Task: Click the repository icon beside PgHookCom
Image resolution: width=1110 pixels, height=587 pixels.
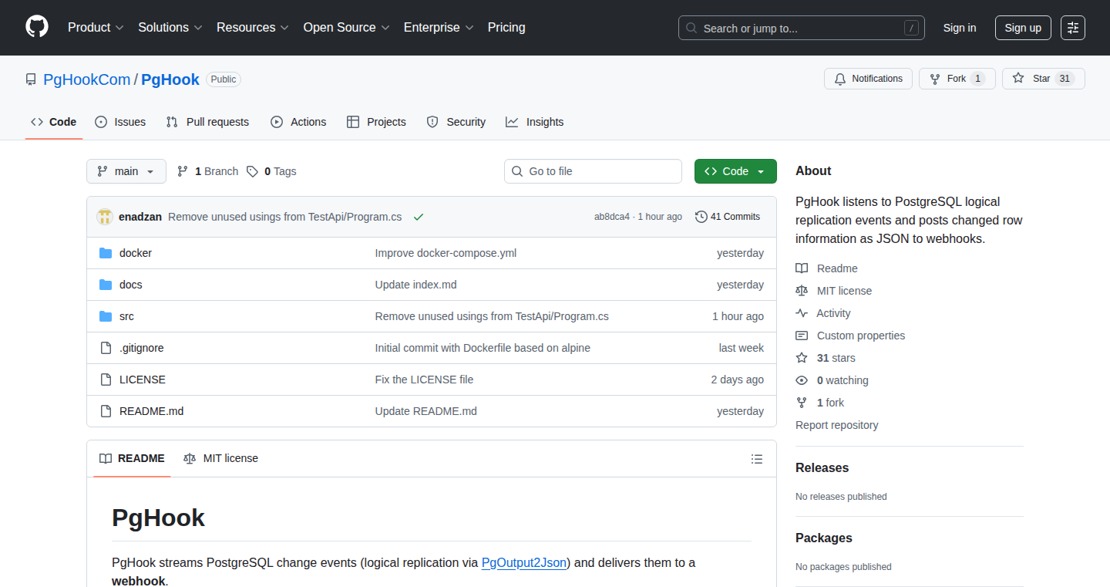Action: point(31,79)
